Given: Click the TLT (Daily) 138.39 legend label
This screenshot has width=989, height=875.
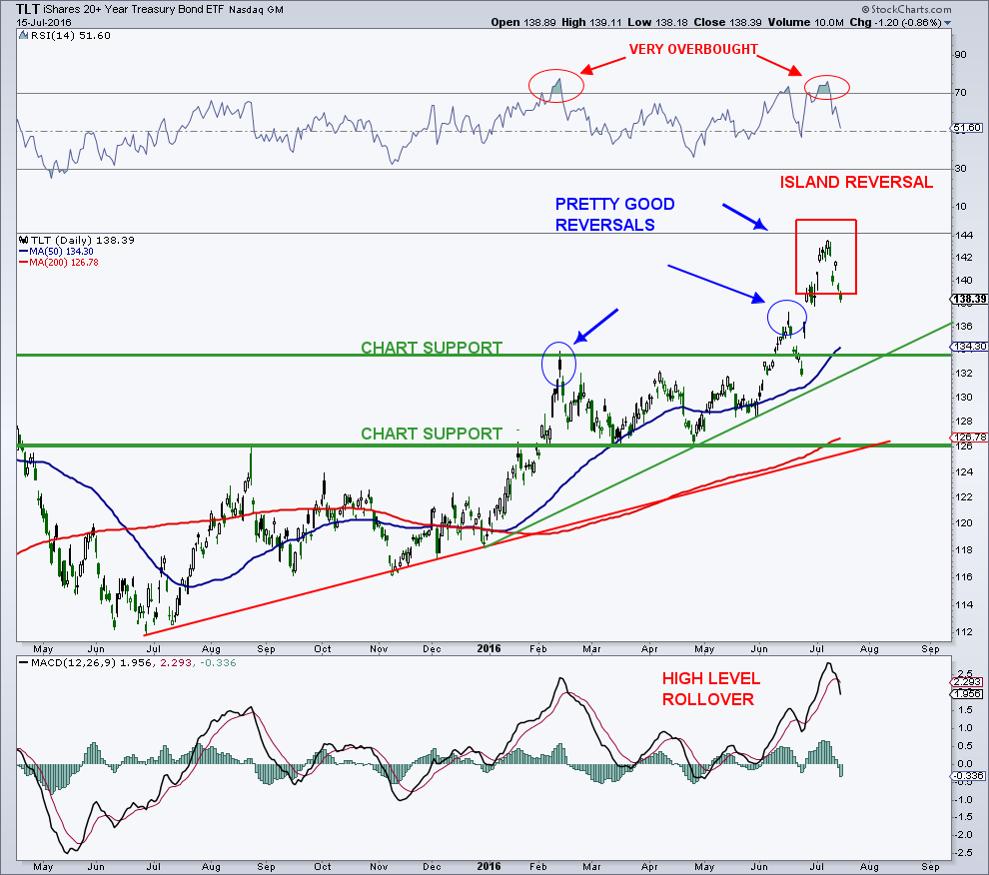Looking at the screenshot, I should coord(82,240).
